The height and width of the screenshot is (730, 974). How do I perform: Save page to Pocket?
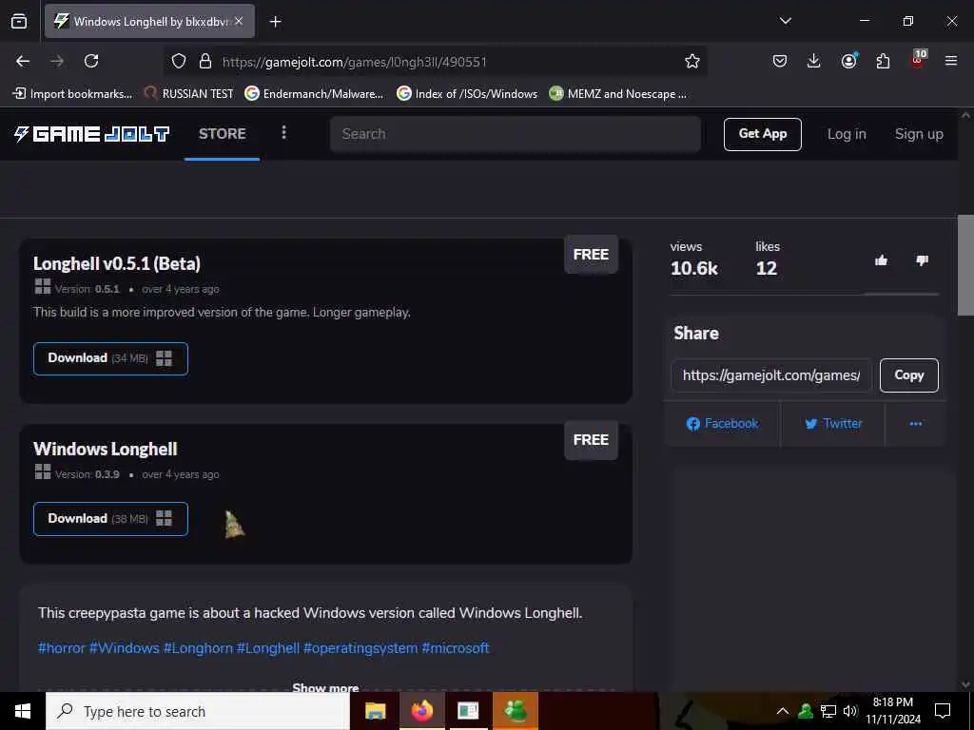tap(780, 61)
